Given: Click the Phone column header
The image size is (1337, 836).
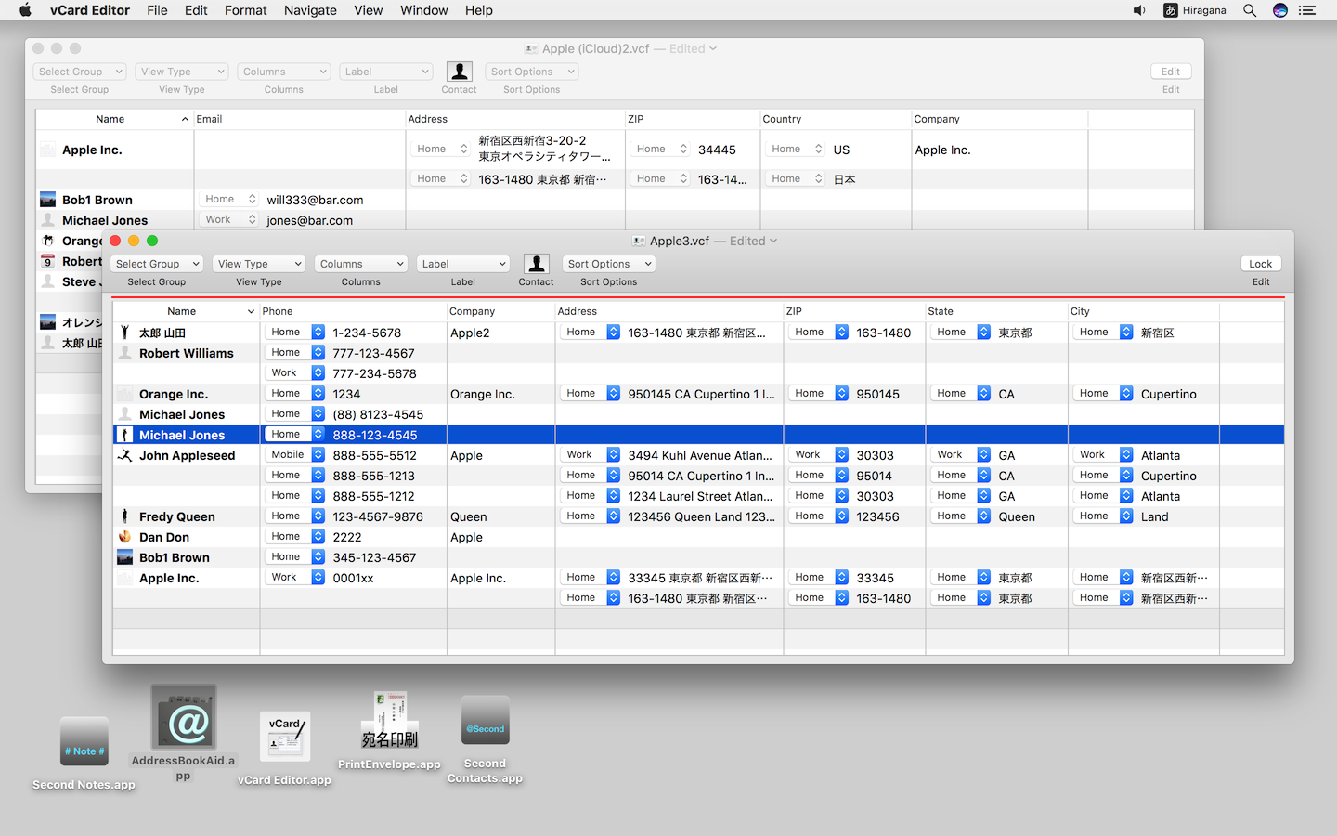Looking at the screenshot, I should coord(353,311).
